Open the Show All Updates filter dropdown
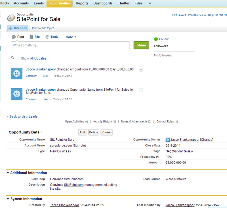The image size is (227, 208). pos(50,58)
